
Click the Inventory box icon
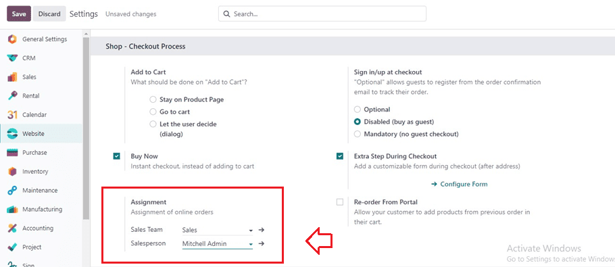point(13,171)
